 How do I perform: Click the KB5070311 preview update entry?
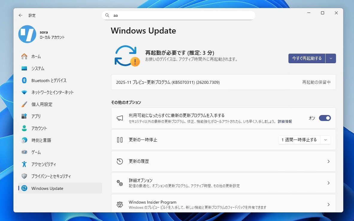[223, 82]
